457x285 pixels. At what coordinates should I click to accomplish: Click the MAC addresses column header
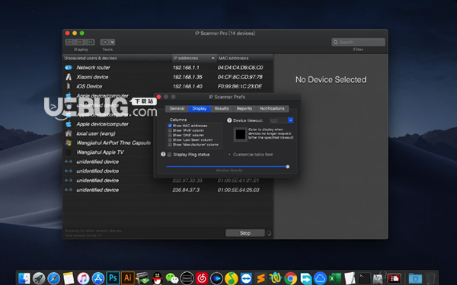point(245,59)
